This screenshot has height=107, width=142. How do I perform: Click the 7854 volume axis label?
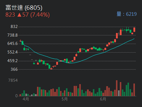13,80
